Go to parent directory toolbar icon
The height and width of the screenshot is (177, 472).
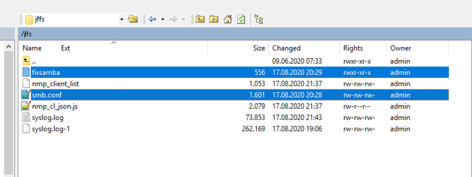pyautogui.click(x=200, y=19)
